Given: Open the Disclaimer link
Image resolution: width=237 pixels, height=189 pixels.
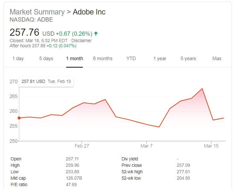Looking at the screenshot, I should [81, 41].
